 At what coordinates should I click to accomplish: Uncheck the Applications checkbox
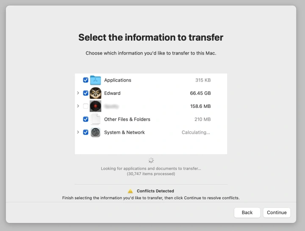tap(86, 80)
